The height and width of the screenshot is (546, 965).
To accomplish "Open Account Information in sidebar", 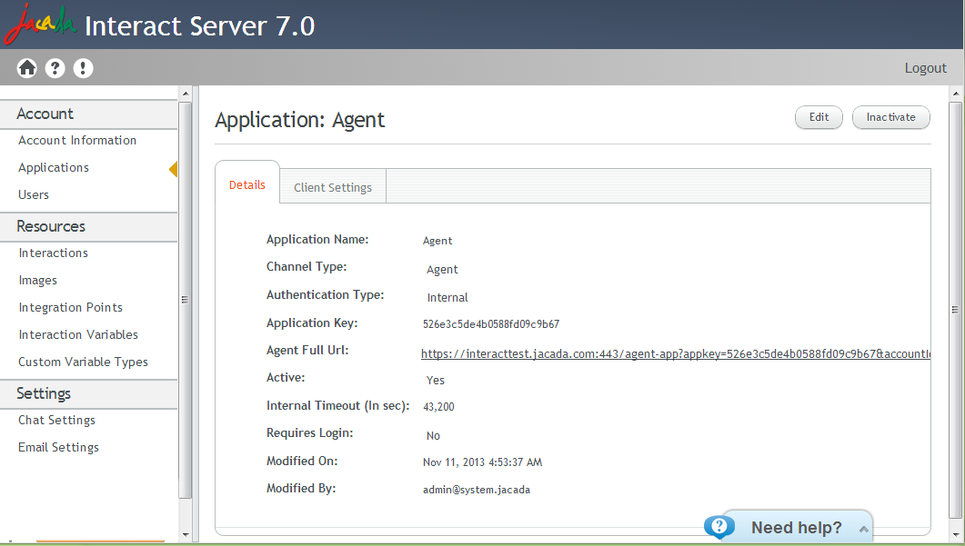I will 77,140.
